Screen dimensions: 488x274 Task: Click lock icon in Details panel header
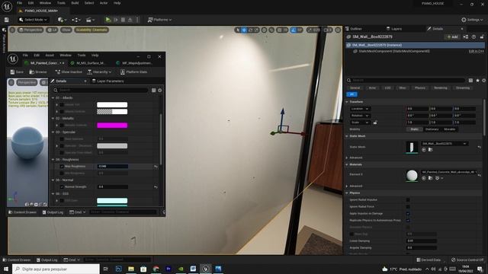pos(482,37)
